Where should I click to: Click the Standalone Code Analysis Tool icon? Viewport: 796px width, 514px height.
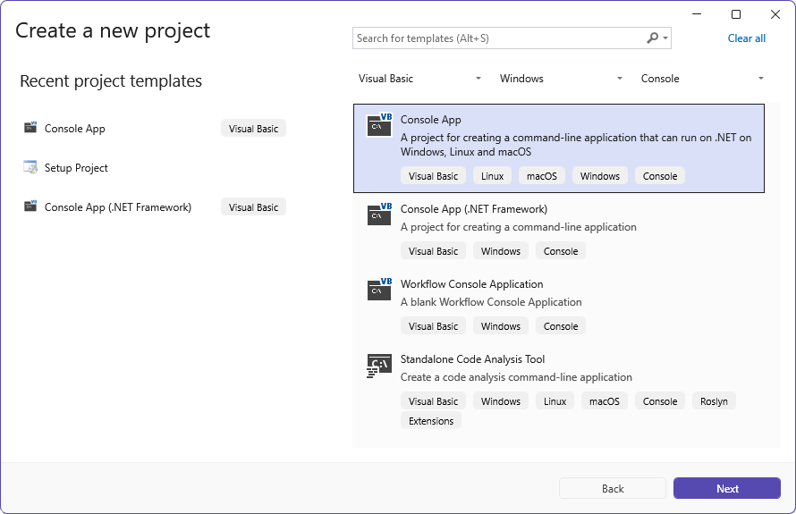click(x=379, y=366)
